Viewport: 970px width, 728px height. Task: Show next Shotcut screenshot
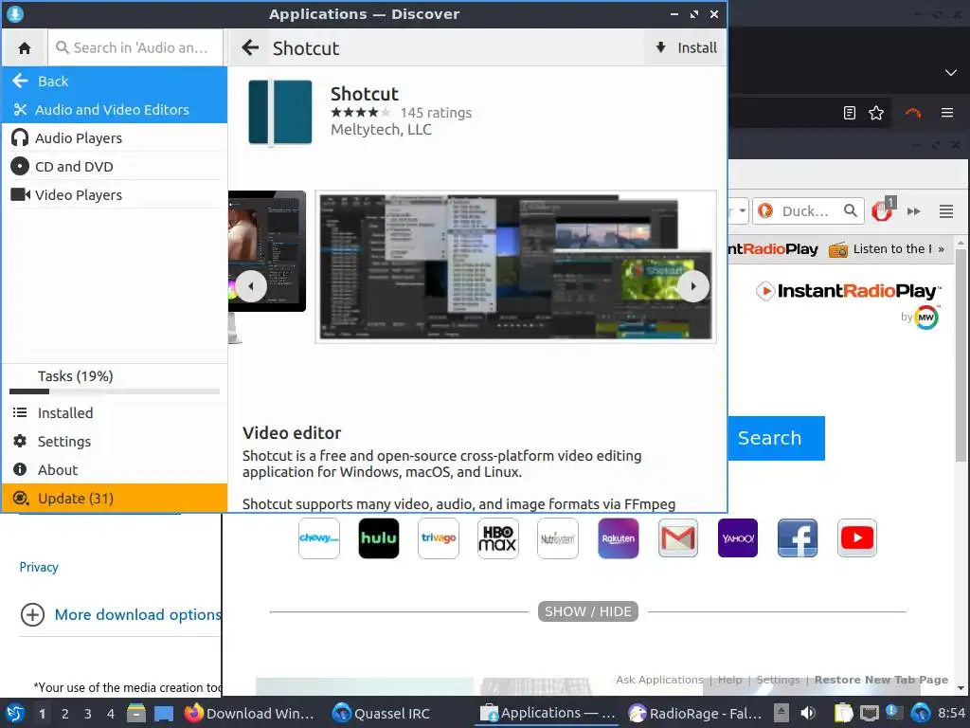point(692,286)
